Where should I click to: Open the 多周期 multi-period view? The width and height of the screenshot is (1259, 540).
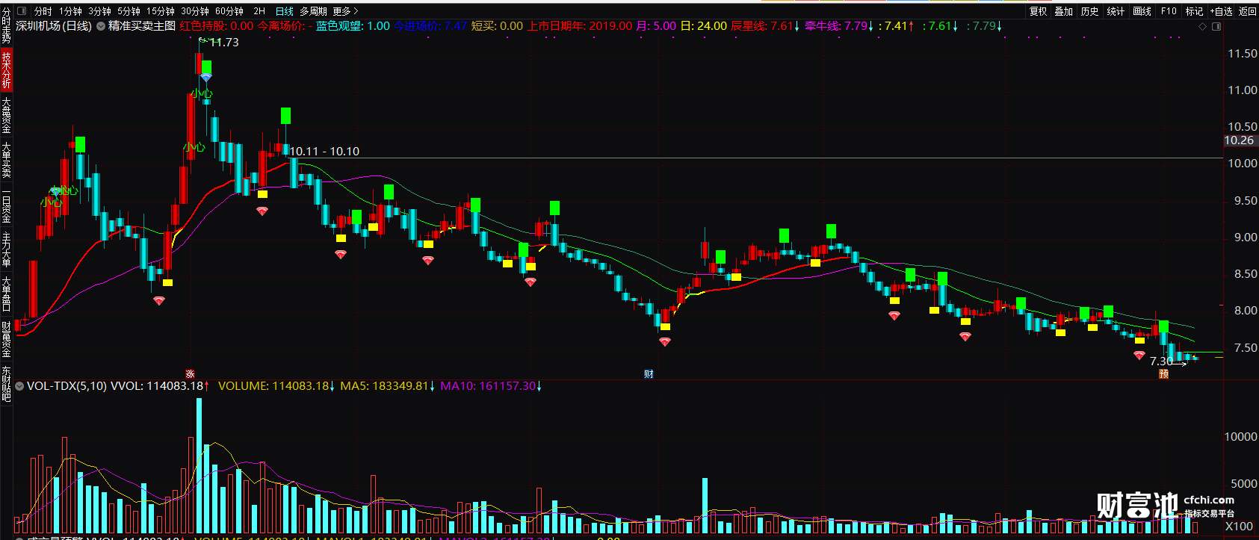314,11
